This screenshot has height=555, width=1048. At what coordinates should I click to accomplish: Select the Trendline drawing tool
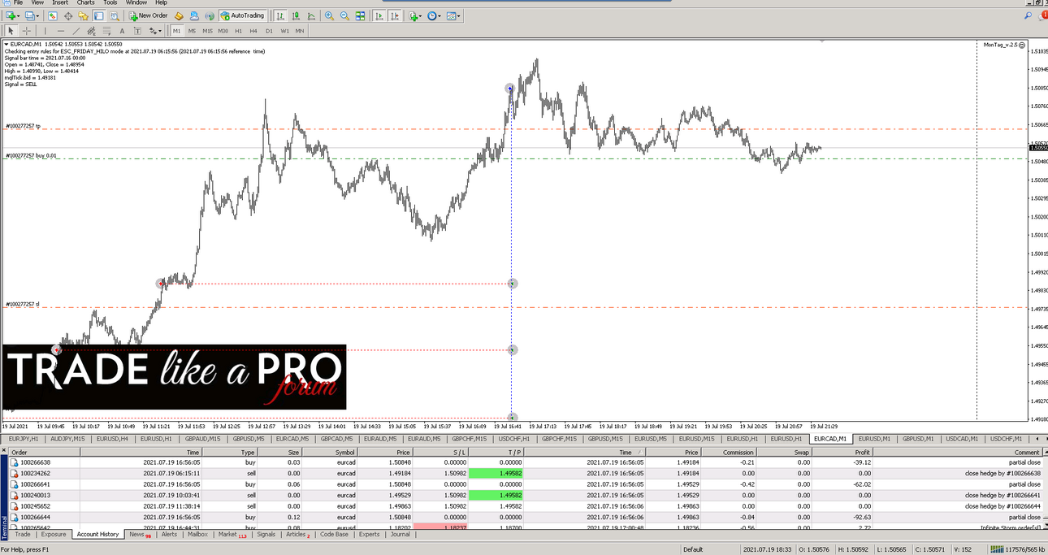[76, 31]
